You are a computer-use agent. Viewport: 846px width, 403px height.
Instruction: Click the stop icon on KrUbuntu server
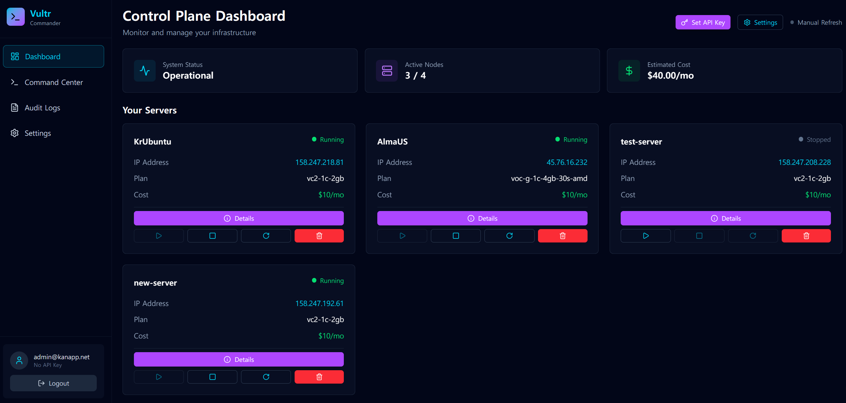(212, 236)
